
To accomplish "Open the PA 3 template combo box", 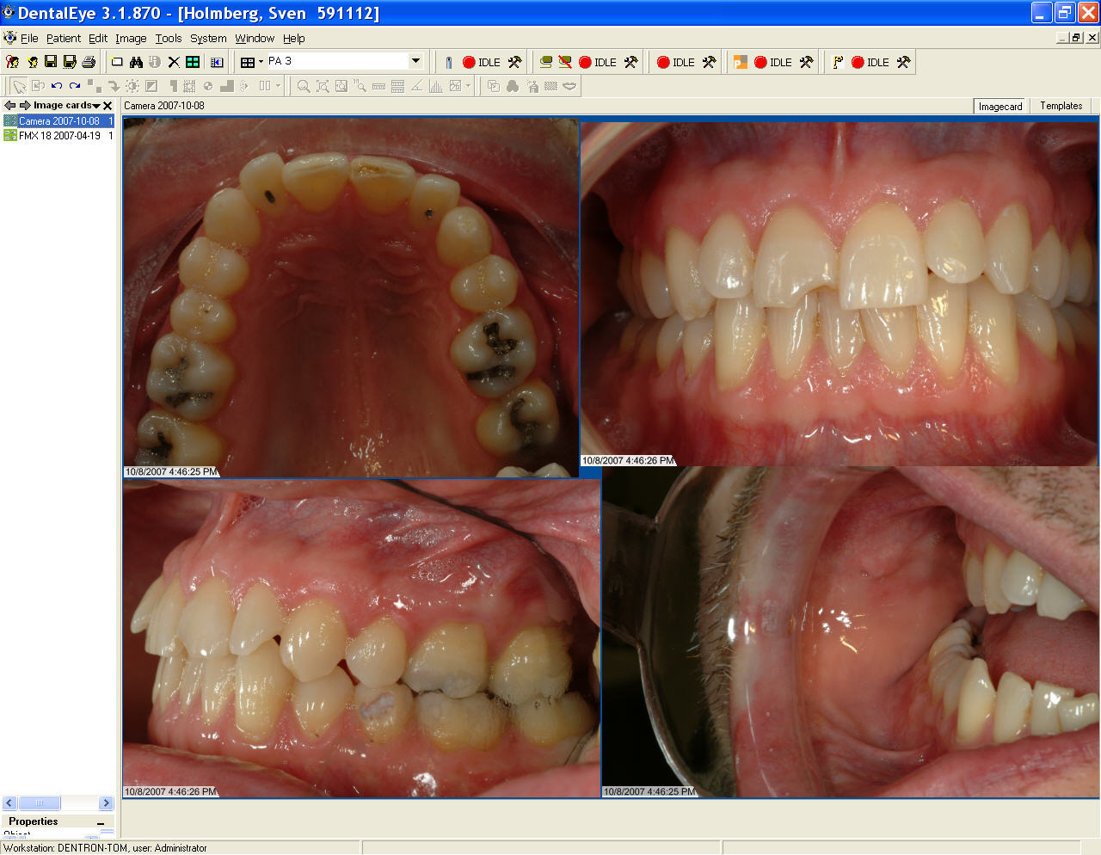I will coord(344,61).
